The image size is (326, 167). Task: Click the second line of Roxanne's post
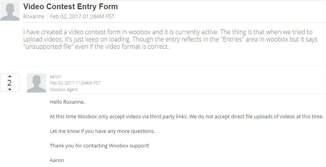pos(170,39)
